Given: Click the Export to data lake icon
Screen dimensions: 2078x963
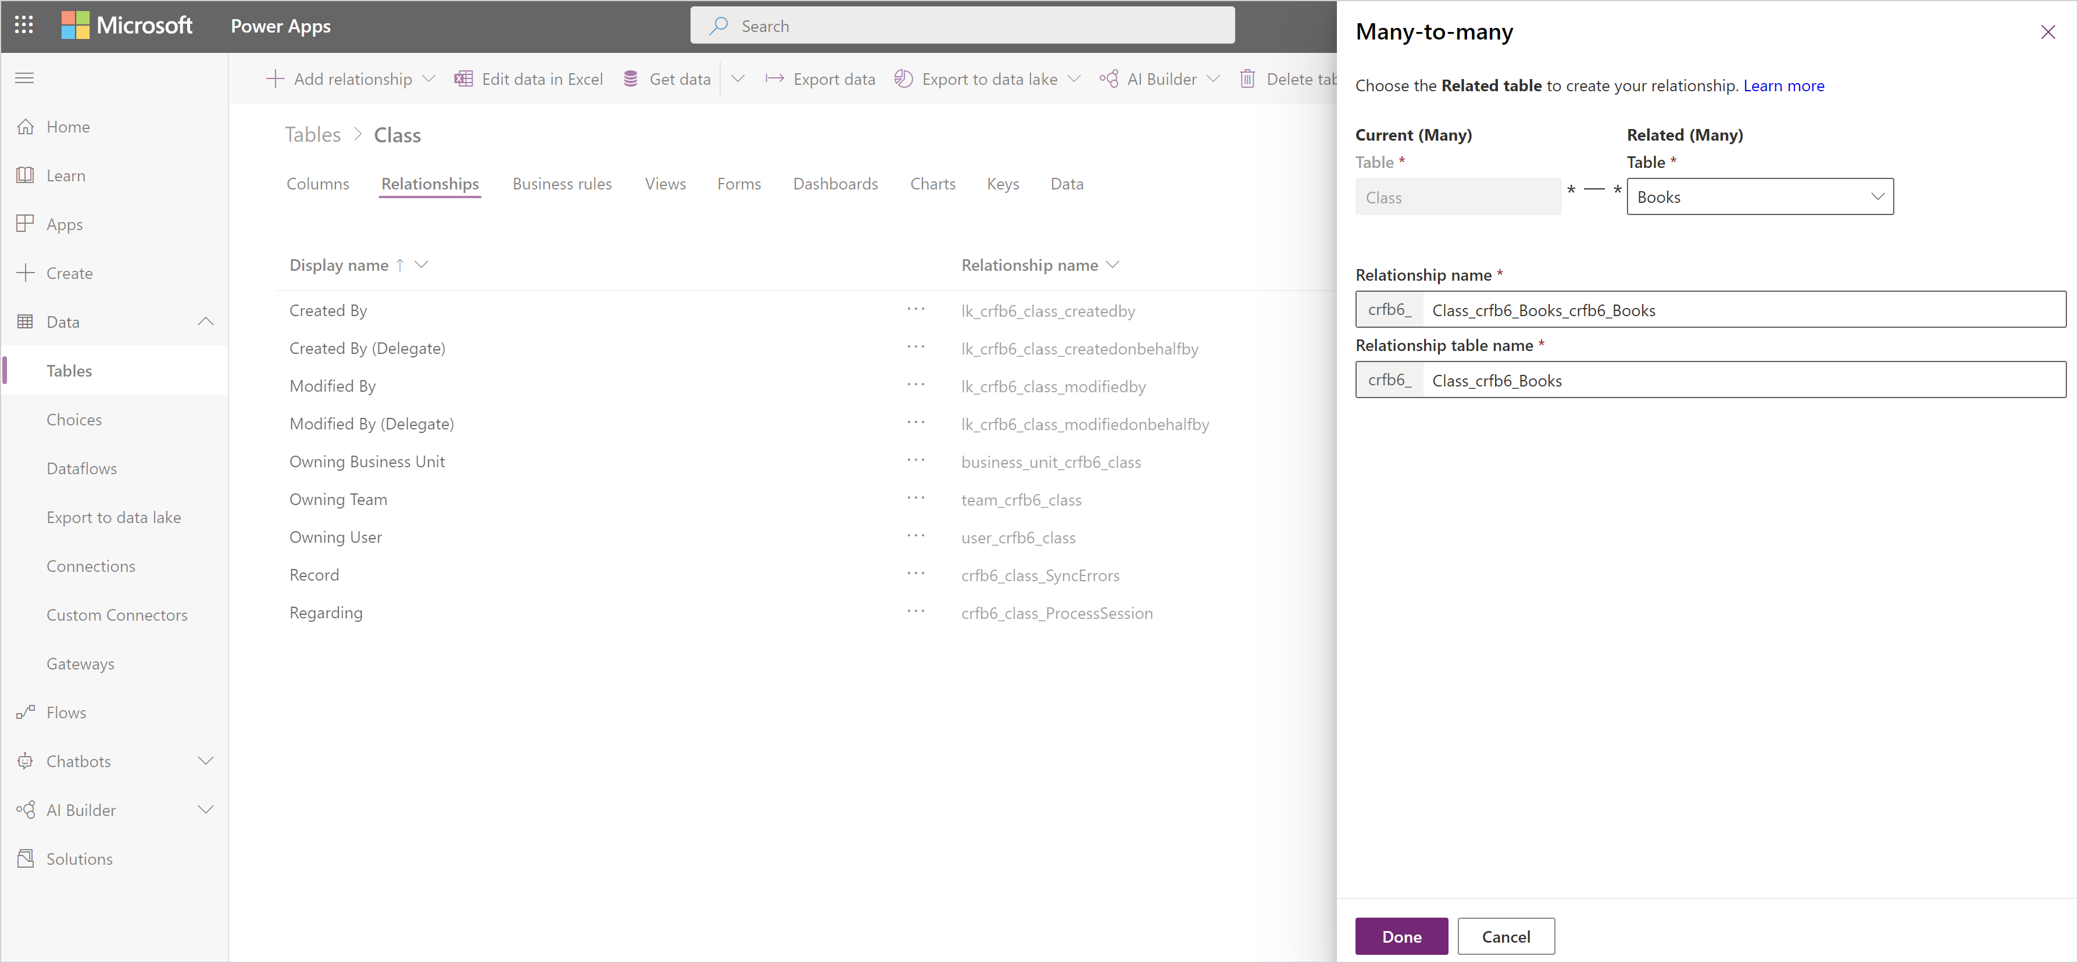Looking at the screenshot, I should [903, 81].
